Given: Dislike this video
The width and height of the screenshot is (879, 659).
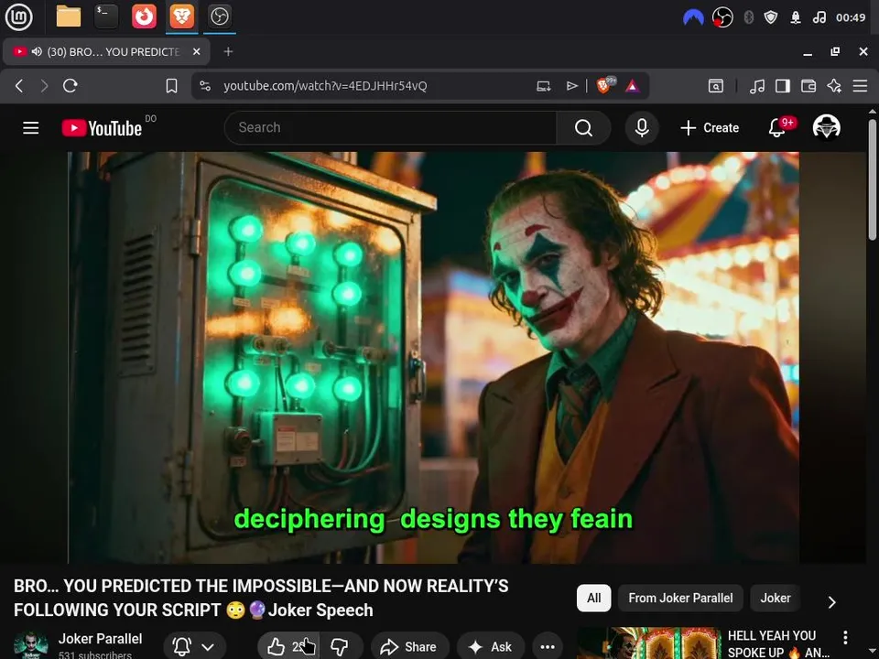Looking at the screenshot, I should point(340,647).
